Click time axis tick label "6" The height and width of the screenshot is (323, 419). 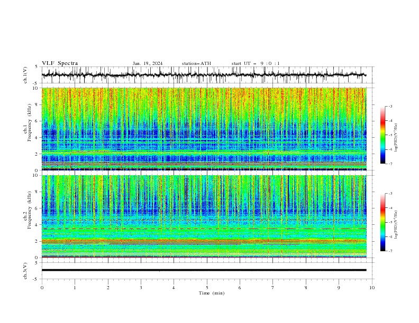click(240, 288)
